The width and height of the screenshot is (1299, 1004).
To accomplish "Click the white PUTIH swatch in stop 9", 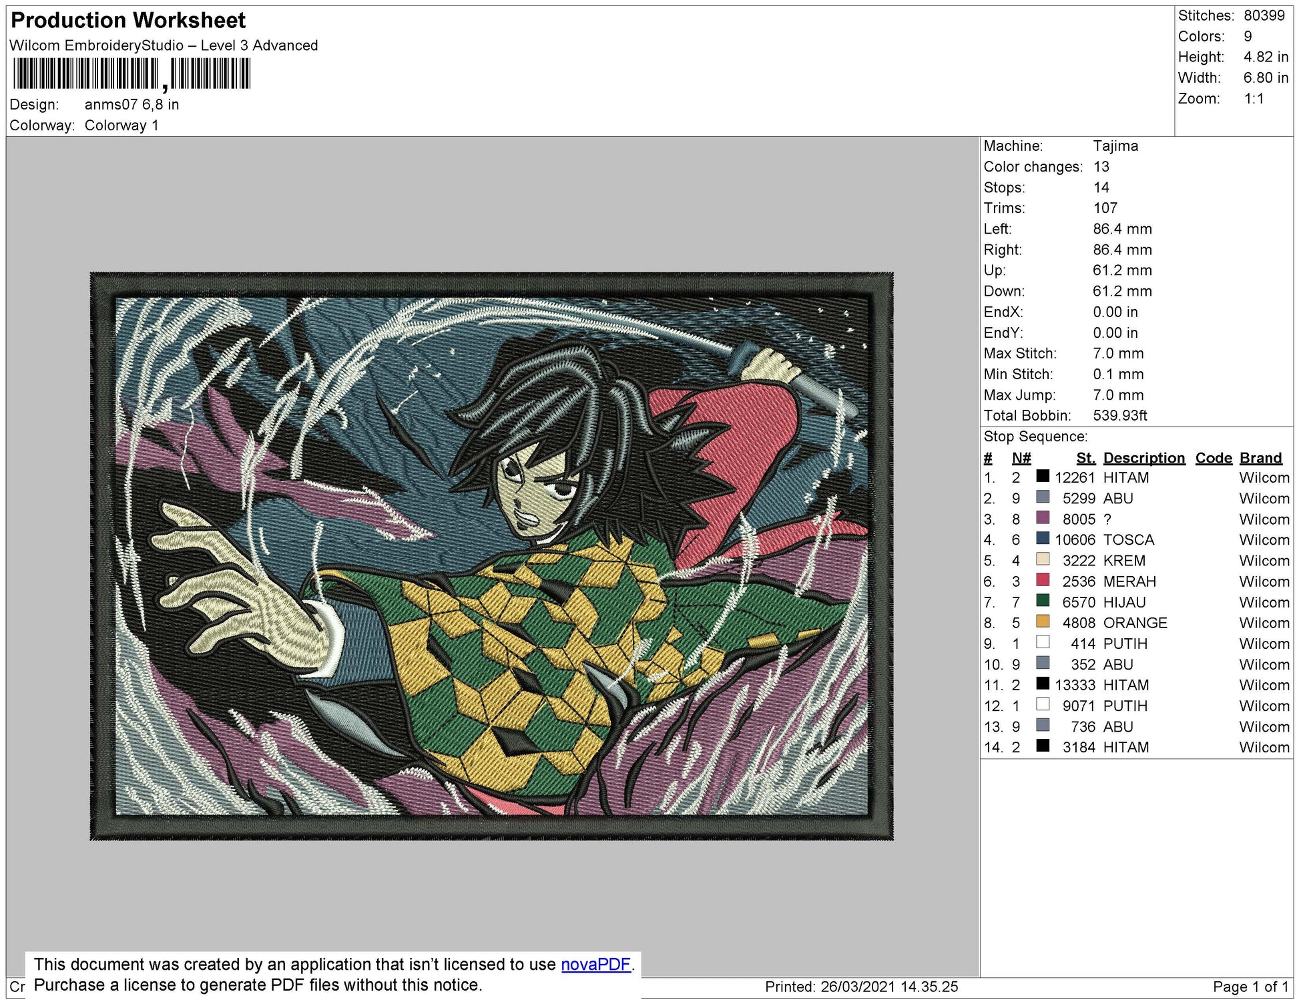I will tap(1043, 642).
